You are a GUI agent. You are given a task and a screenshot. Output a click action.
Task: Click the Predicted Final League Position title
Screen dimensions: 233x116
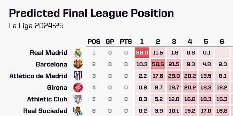point(91,13)
